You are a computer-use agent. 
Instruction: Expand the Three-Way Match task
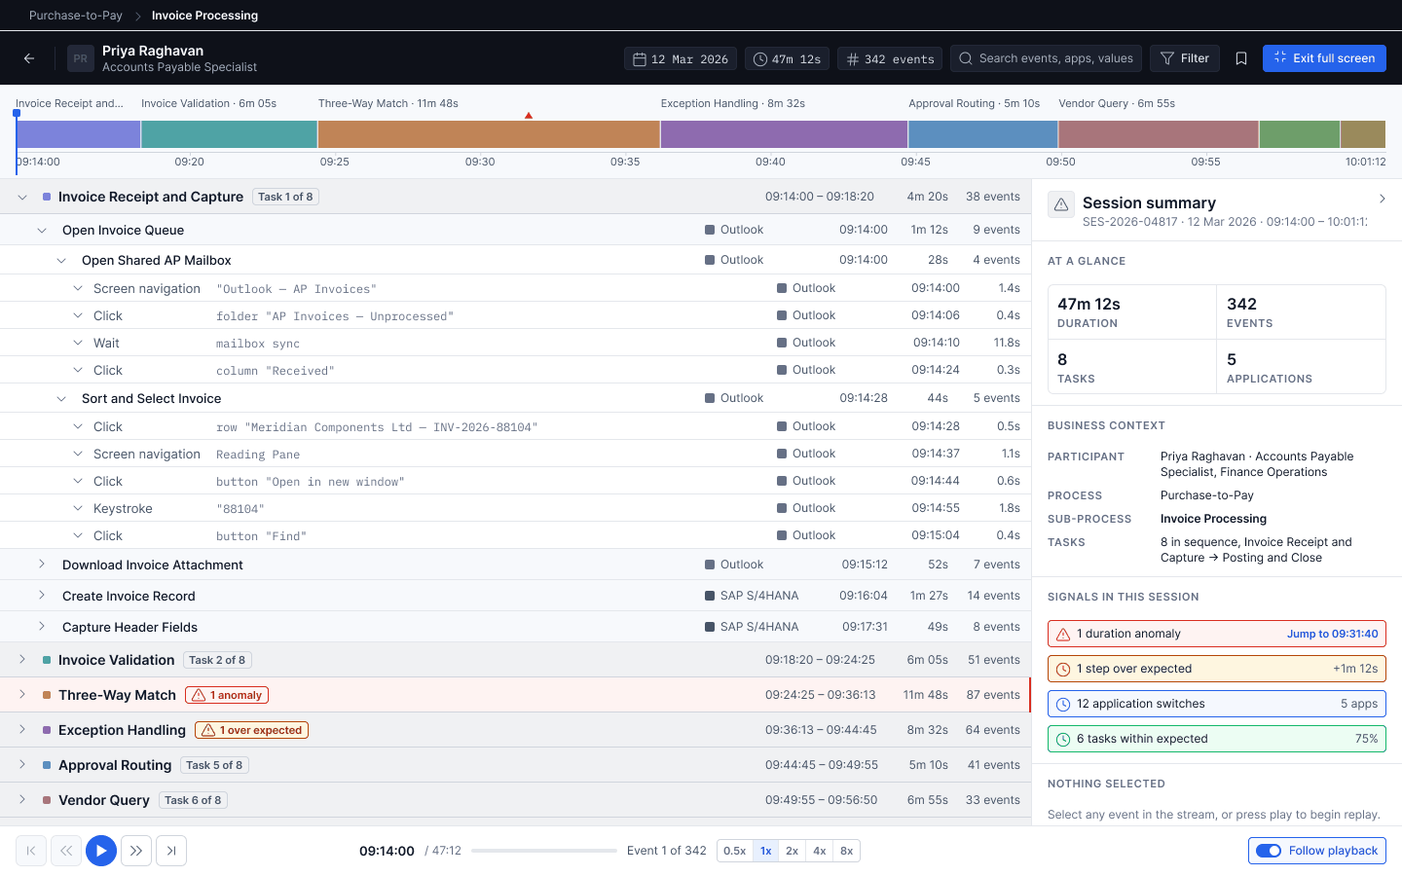coord(22,695)
